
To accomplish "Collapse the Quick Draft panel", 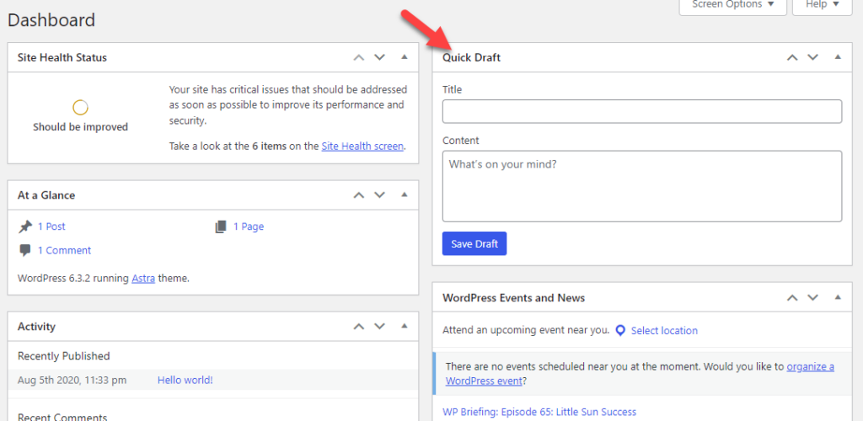I will coord(838,57).
